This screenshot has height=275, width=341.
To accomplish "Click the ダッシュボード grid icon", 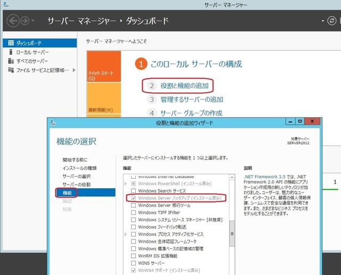I will click(11, 43).
